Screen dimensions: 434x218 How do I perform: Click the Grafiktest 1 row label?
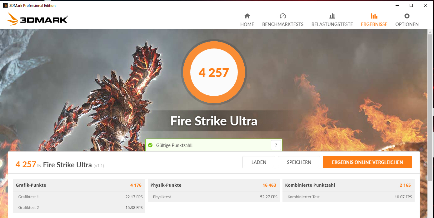tap(28, 197)
